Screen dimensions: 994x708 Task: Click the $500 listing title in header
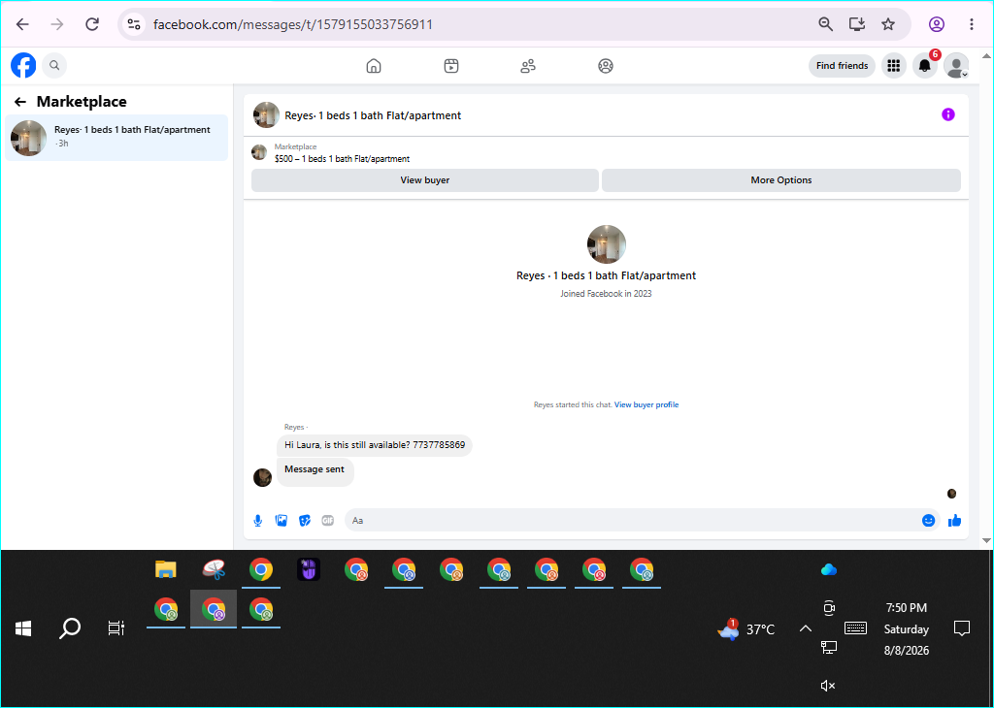pyautogui.click(x=343, y=159)
